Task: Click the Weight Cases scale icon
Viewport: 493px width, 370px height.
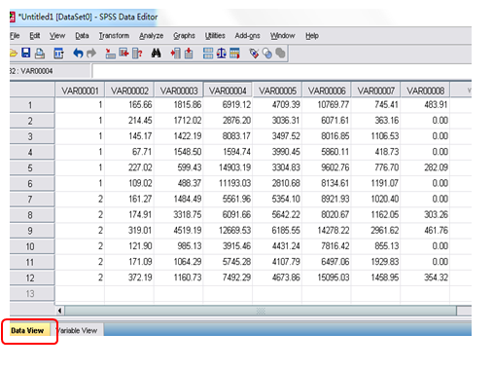Action: pos(222,53)
